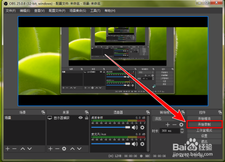Hide the display capture source eye
Image resolution: width=225 pixels, height=162 pixels.
pyautogui.click(x=81, y=118)
